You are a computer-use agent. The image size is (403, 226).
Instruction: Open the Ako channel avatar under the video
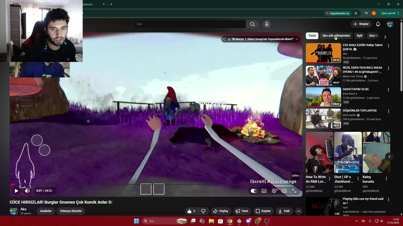(x=14, y=211)
